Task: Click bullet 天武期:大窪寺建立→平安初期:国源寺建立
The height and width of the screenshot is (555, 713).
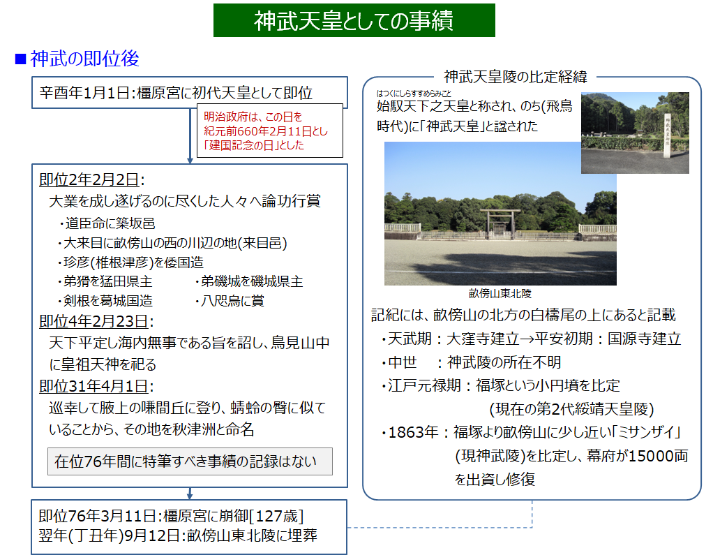Action: click(x=531, y=339)
